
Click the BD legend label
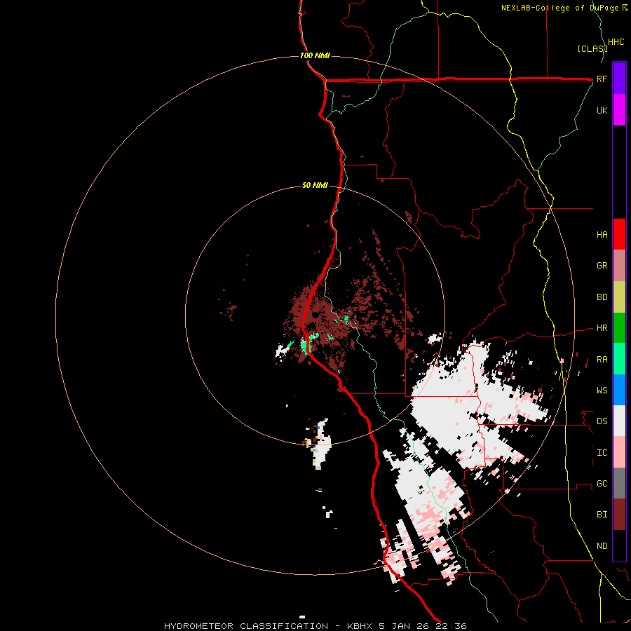pos(602,297)
